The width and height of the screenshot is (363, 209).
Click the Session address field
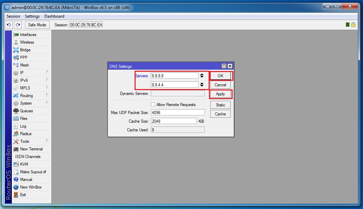[86, 25]
